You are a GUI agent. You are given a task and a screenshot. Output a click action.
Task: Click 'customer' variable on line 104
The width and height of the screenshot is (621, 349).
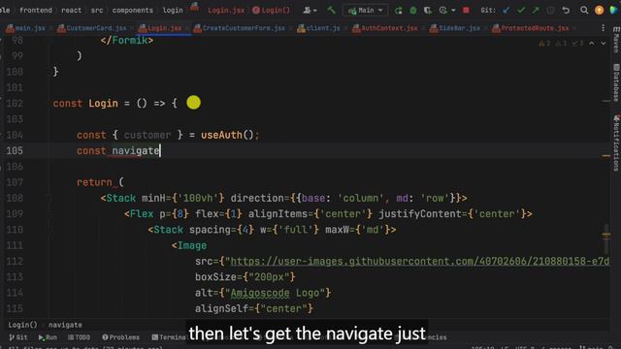pos(147,135)
